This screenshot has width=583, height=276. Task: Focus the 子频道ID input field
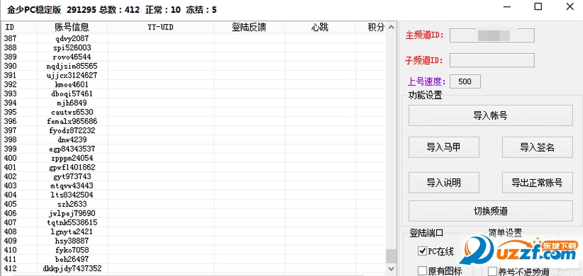pyautogui.click(x=492, y=60)
